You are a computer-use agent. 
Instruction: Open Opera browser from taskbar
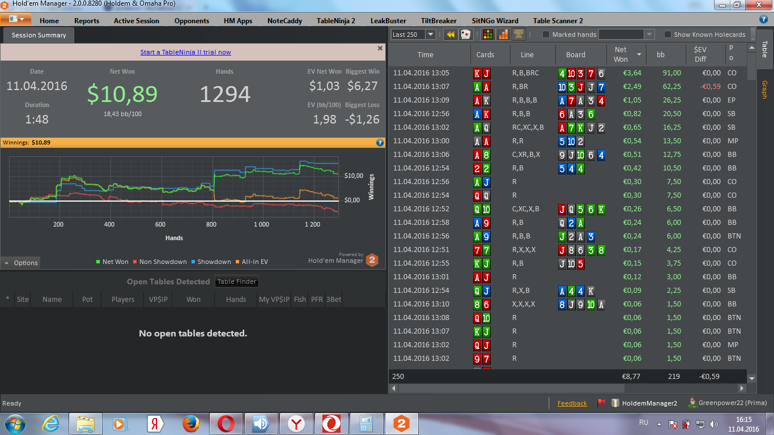pyautogui.click(x=226, y=424)
